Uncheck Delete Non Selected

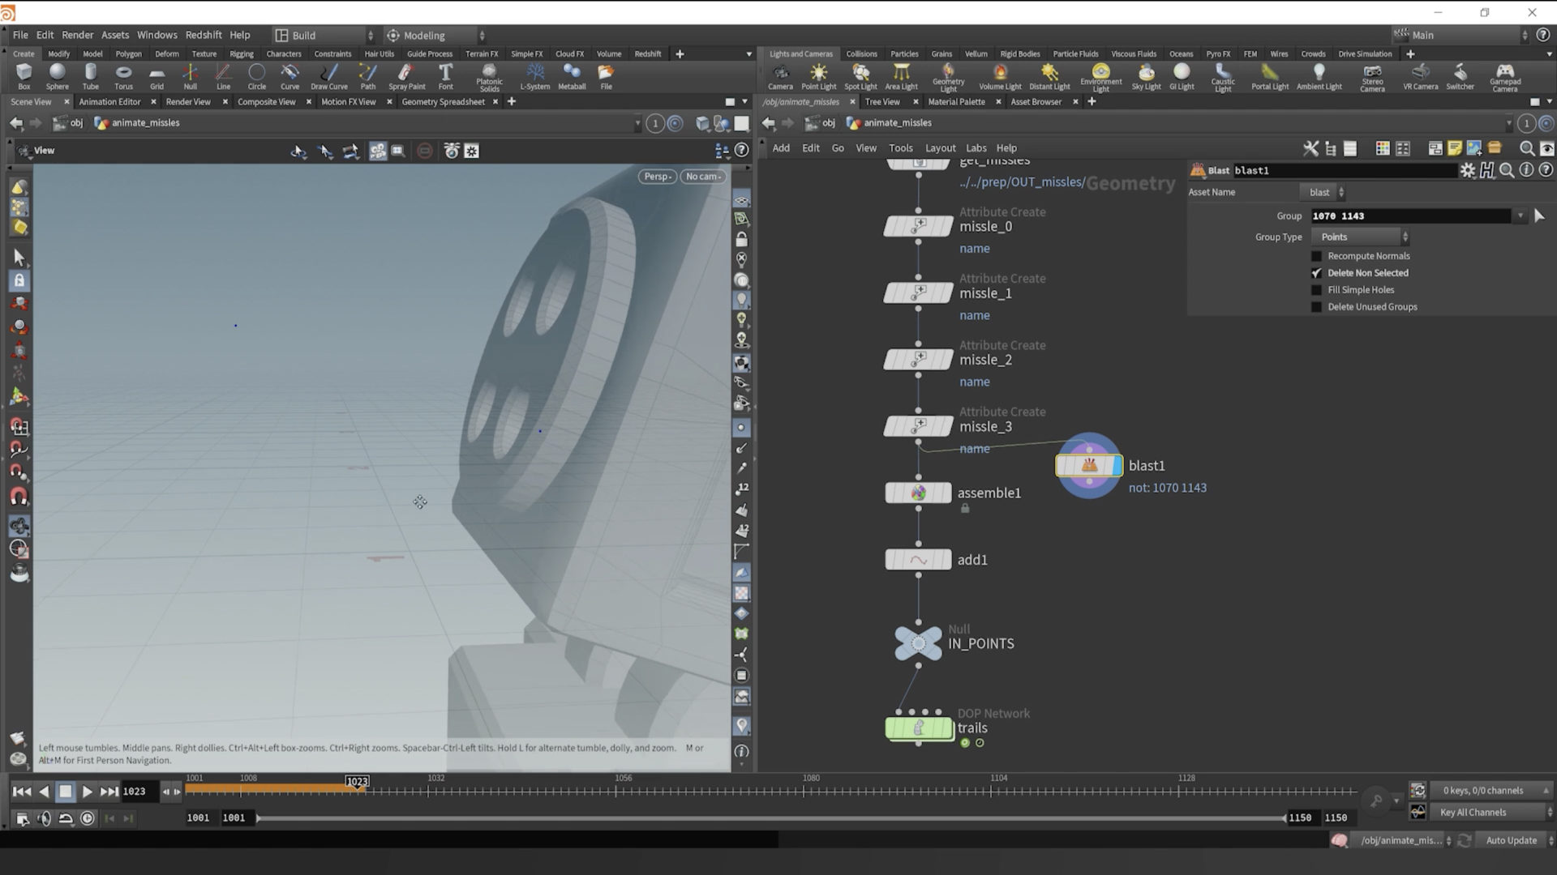1316,273
